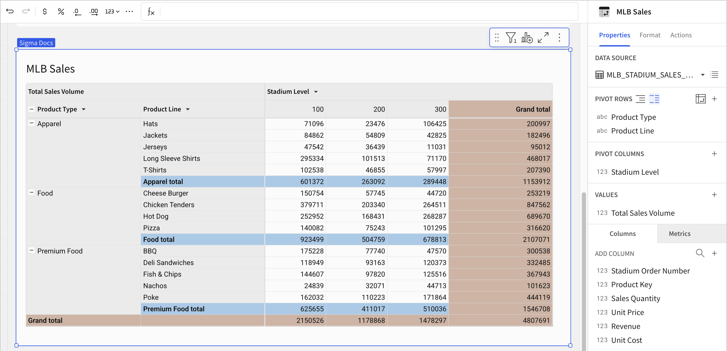Open the Product Line column dropdown

[x=188, y=109]
